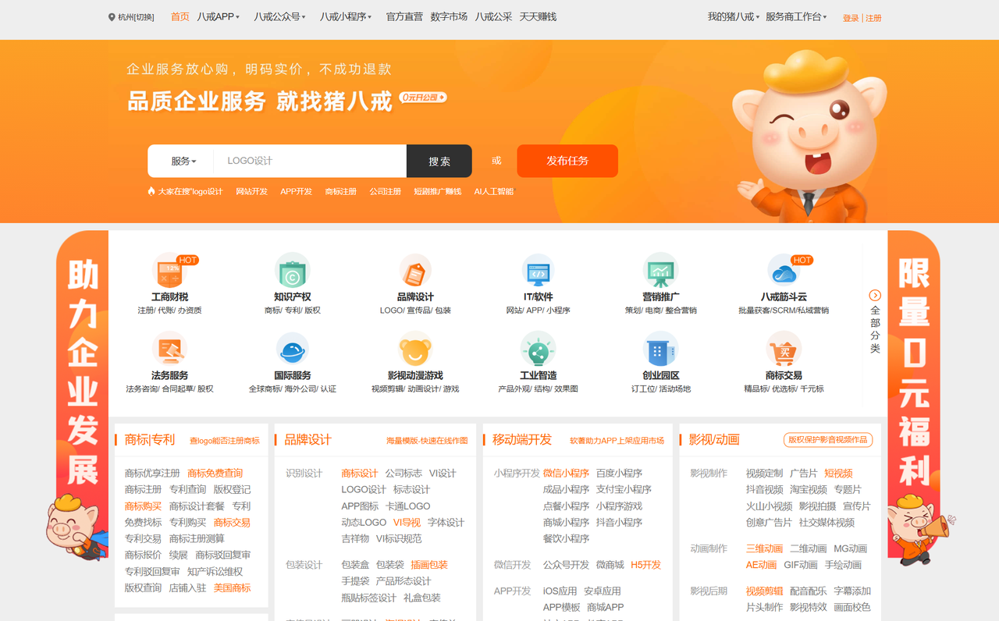
Task: Click the 限量0元福利 right banner
Action: [x=914, y=398]
